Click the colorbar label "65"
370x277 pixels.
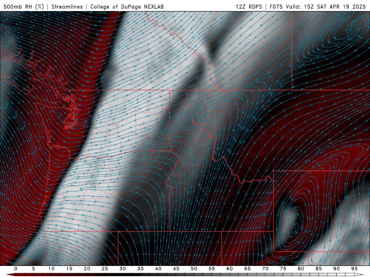click(247, 269)
